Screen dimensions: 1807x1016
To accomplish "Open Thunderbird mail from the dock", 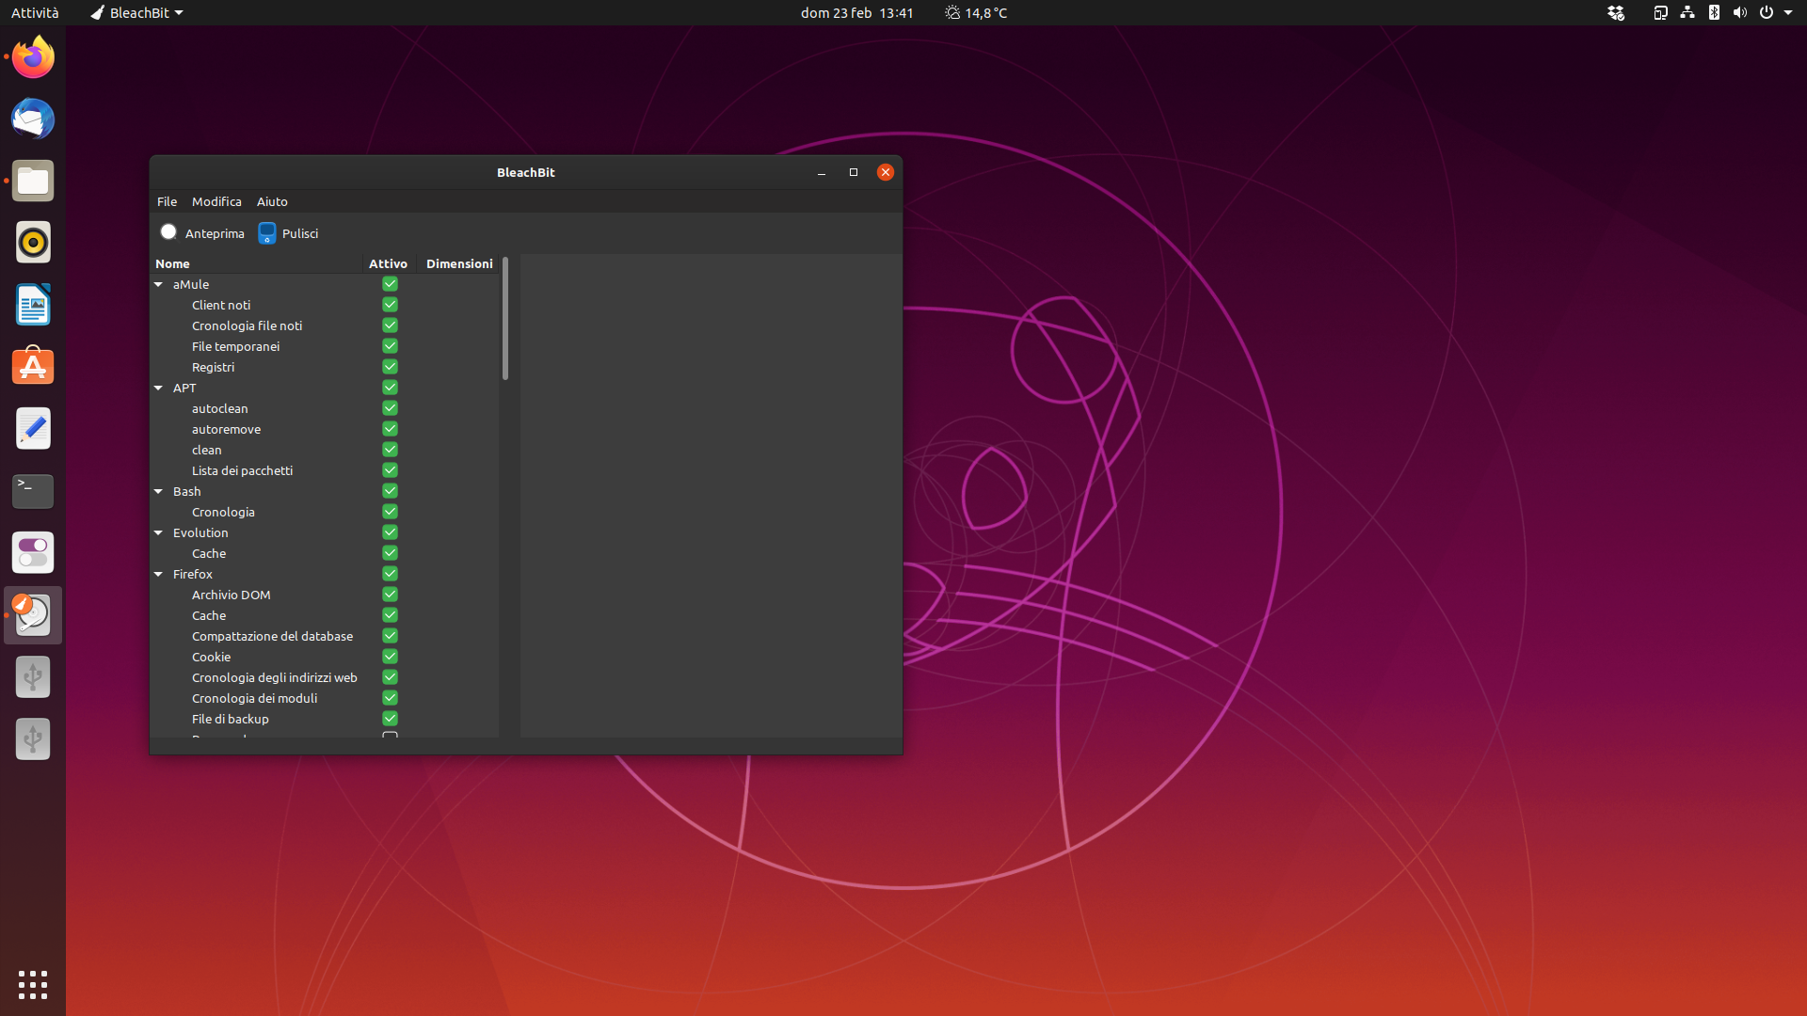I will 33,119.
